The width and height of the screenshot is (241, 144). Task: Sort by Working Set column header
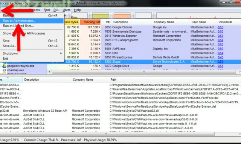[90, 22]
